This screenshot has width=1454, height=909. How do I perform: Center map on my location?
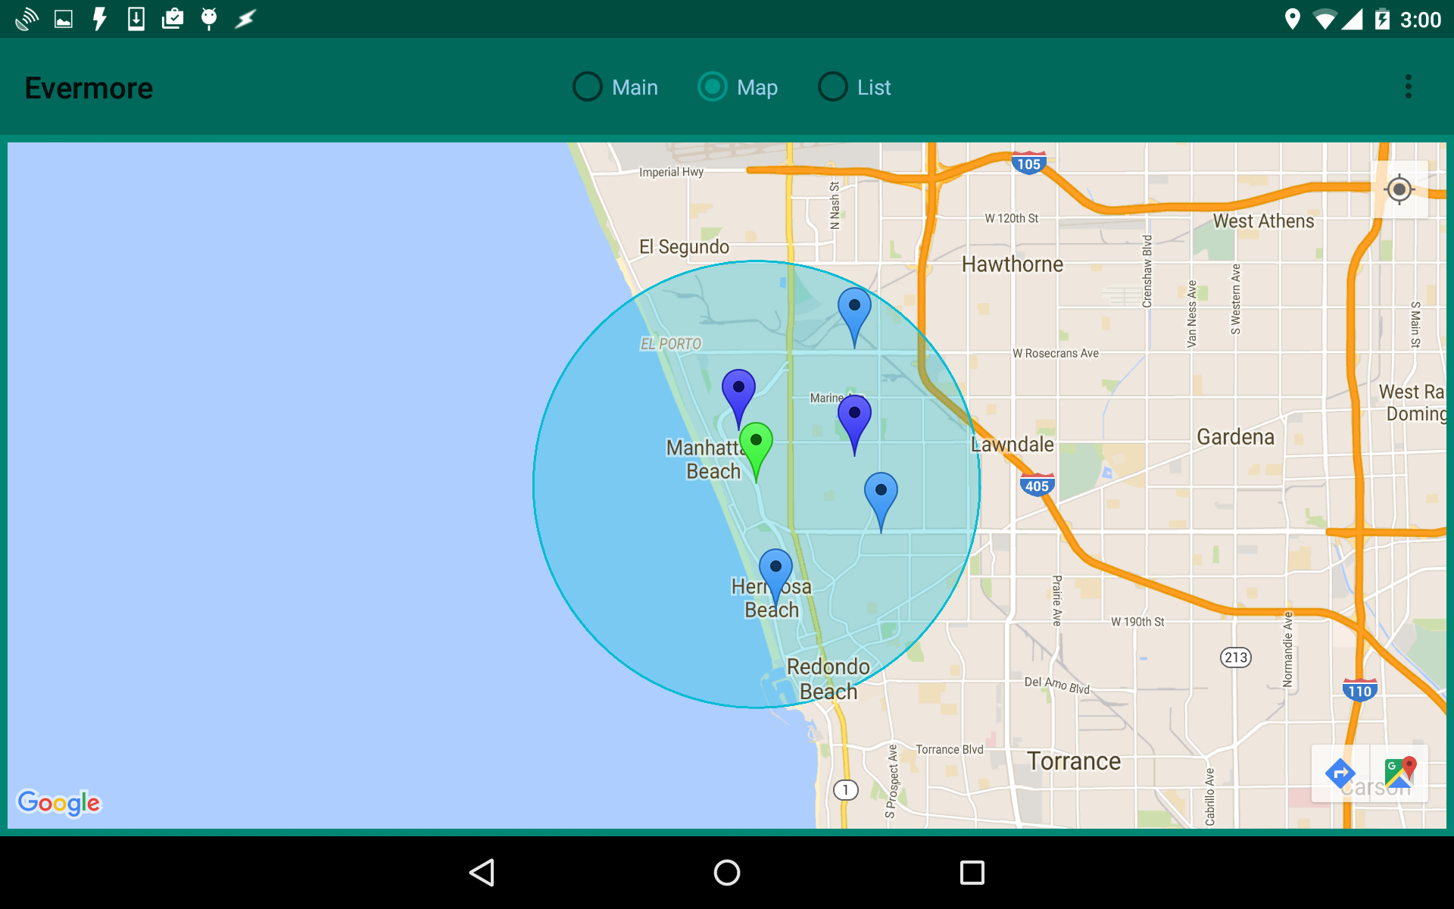[x=1399, y=189]
